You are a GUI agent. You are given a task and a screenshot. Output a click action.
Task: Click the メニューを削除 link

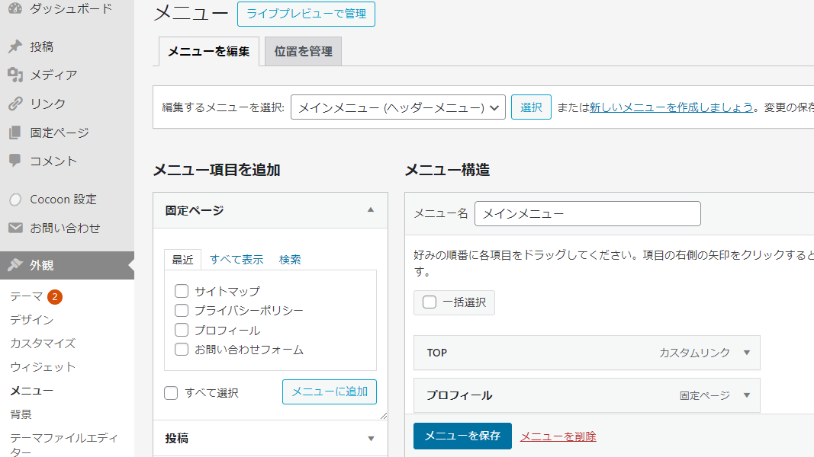[x=558, y=436]
